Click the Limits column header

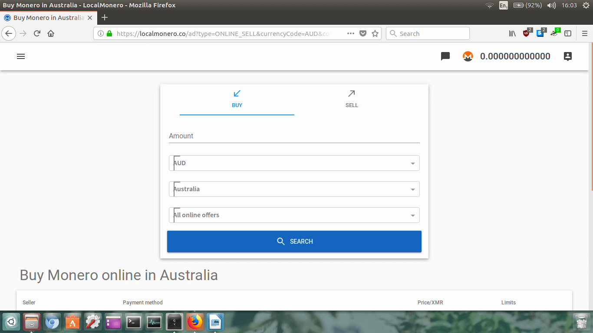[x=508, y=303]
